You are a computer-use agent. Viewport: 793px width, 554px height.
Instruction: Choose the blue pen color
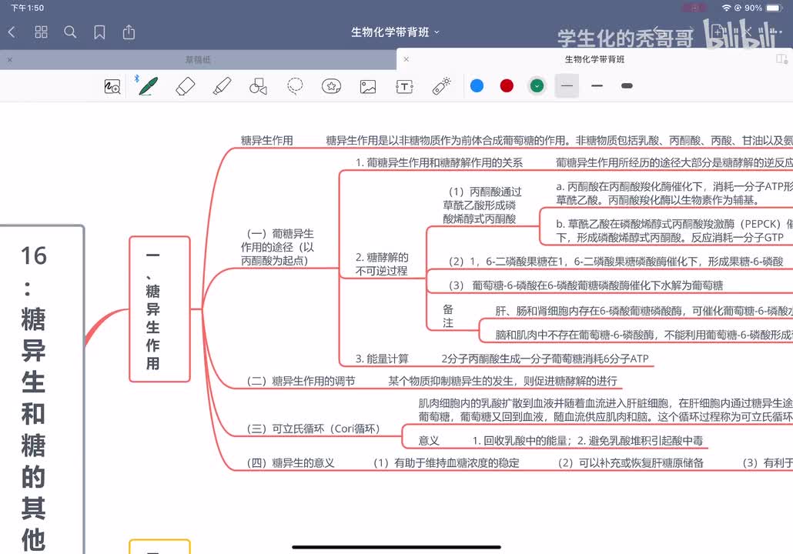(x=477, y=86)
